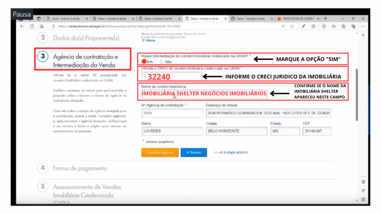Viewport: 381px width, 214px height.
Task: Switch to the NOVO EDITAL DE CREDENC tab
Action: click(299, 19)
